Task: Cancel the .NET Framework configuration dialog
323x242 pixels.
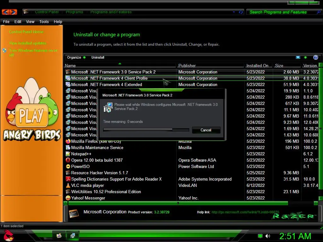Action: tap(206, 130)
